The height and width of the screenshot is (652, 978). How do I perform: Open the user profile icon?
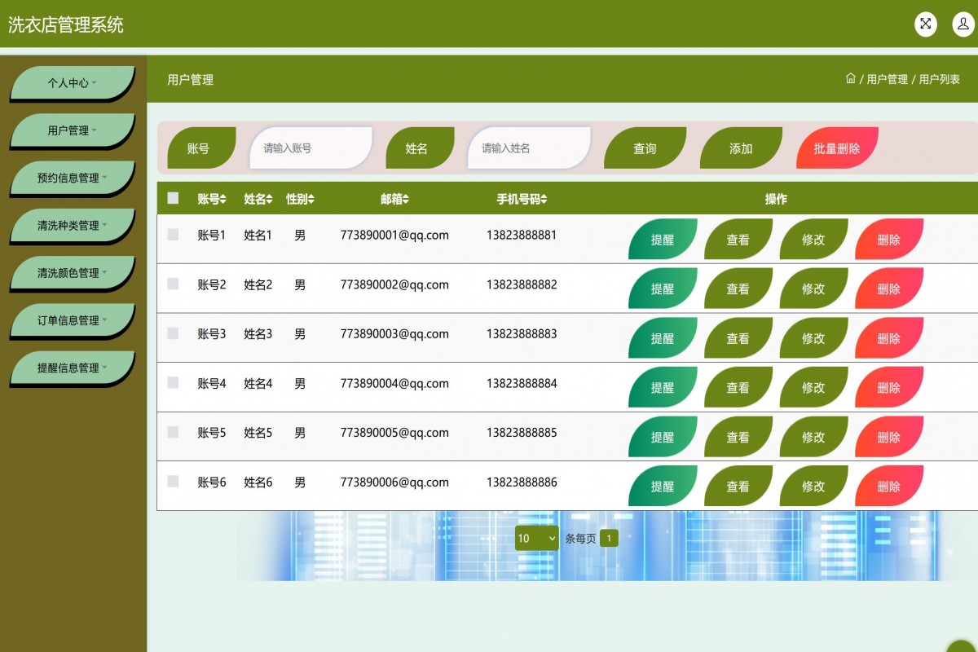click(963, 24)
